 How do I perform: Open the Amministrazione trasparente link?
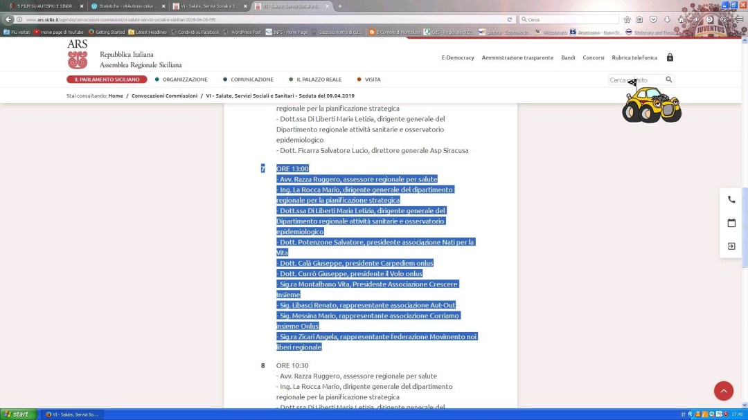[517, 57]
